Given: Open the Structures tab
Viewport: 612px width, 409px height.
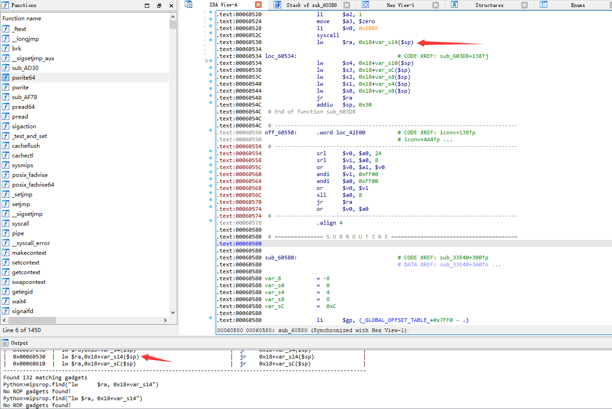Looking at the screenshot, I should tap(489, 5).
